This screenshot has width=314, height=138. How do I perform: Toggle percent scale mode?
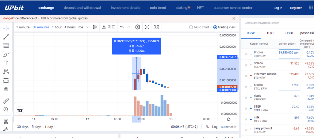[207, 127]
